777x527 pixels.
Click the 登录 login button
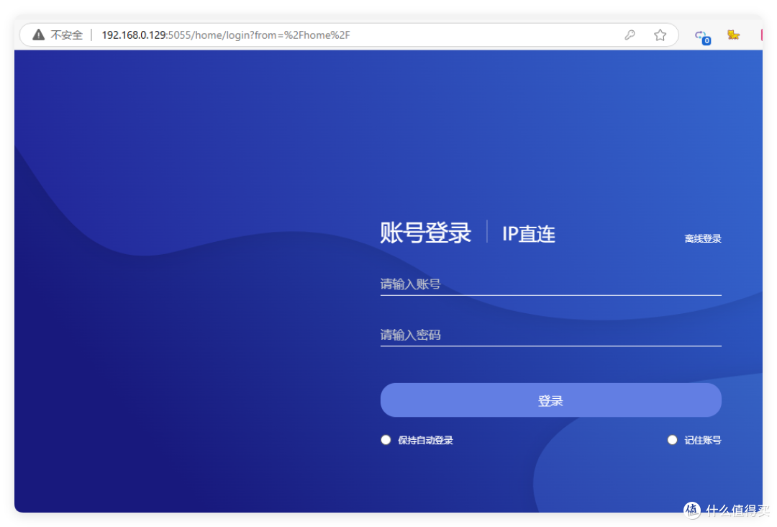550,400
